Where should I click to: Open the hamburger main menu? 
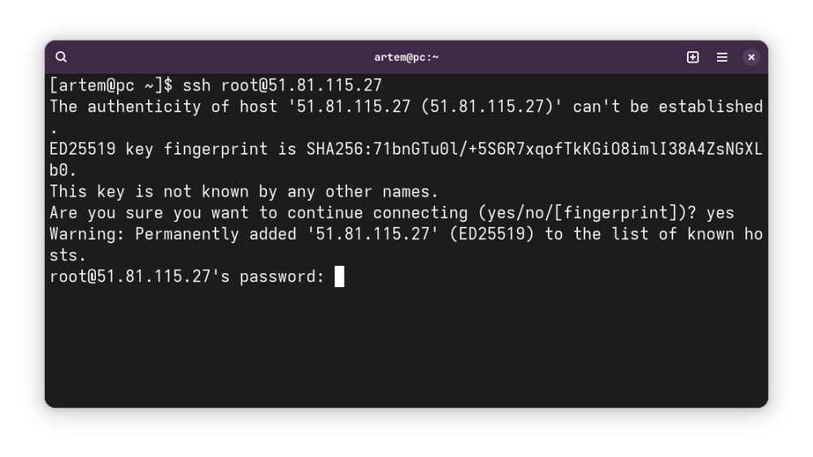coord(722,57)
